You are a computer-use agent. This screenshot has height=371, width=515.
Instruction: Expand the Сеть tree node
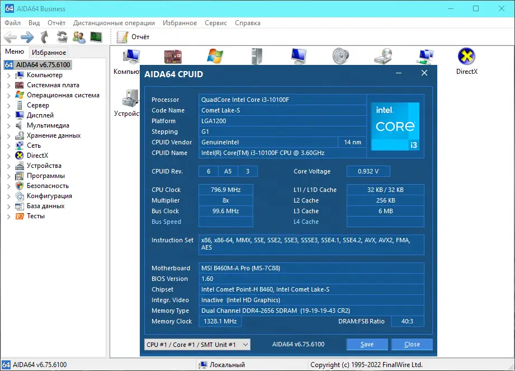[9, 146]
